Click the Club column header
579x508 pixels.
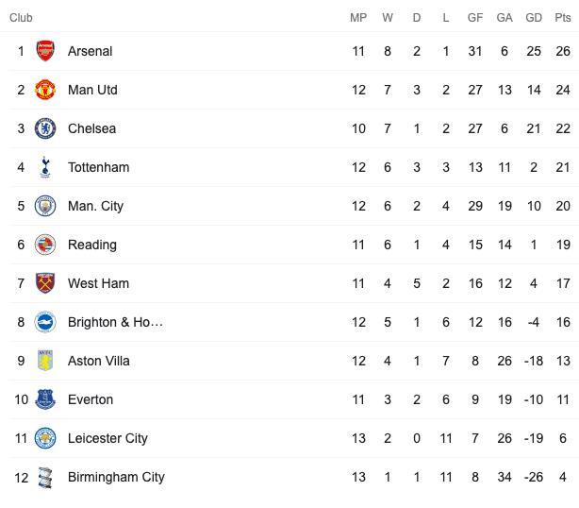21,17
